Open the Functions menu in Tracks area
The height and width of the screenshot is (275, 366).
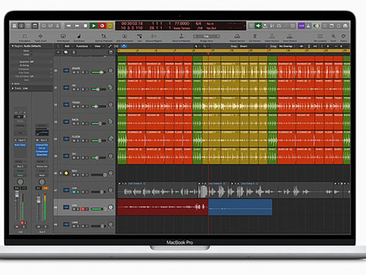point(83,46)
